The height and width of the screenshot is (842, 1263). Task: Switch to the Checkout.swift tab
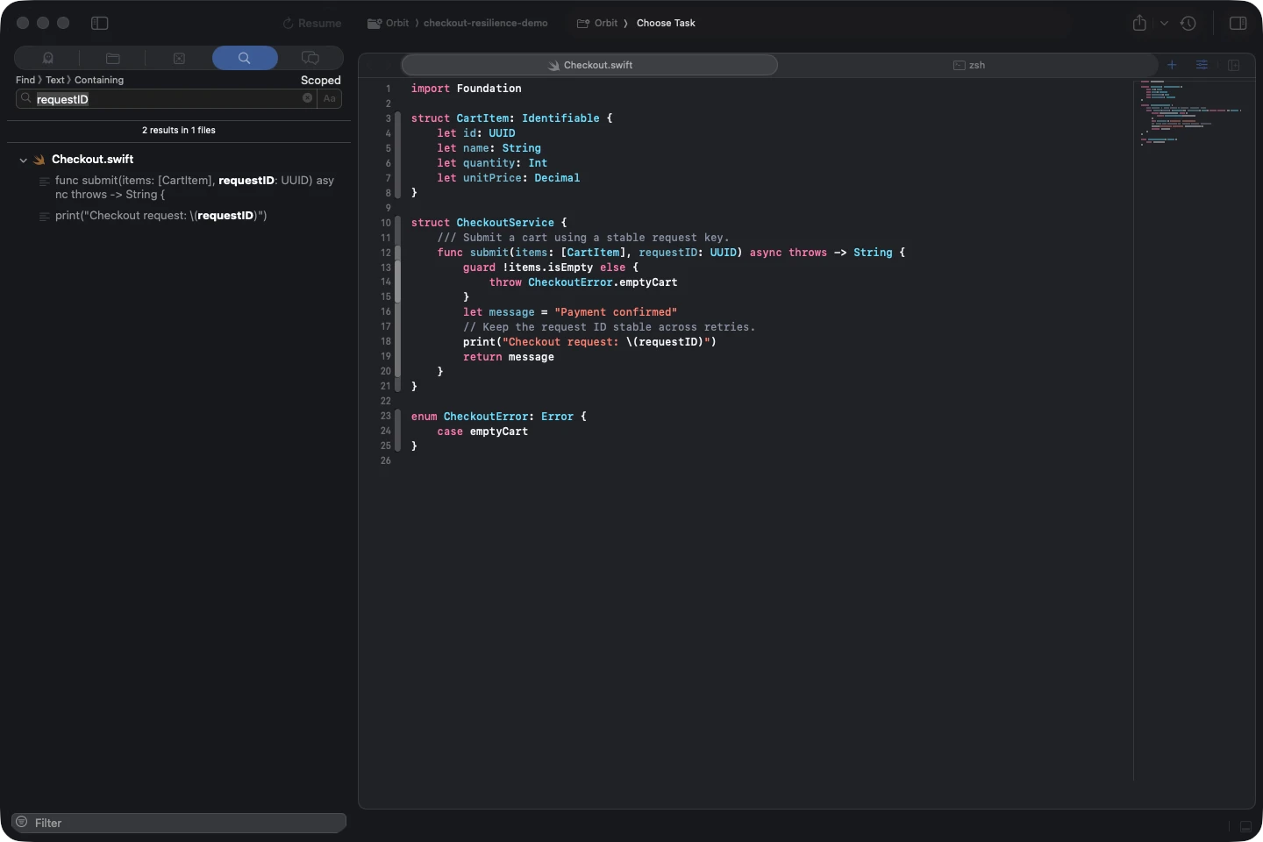(589, 65)
